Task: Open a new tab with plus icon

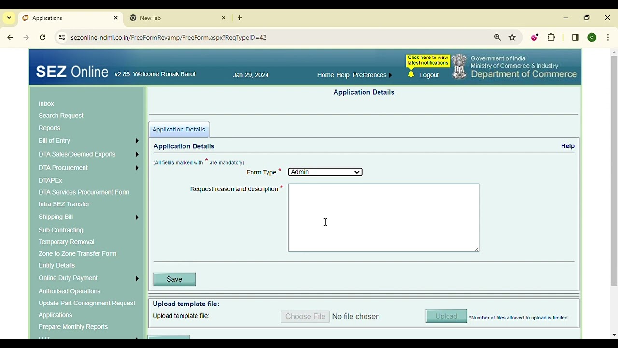Action: point(239,18)
